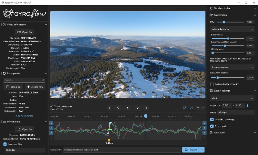Enable Rolling shutter correction
Image resolution: width=258 pixels, height=155 pixels.
click(x=212, y=84)
